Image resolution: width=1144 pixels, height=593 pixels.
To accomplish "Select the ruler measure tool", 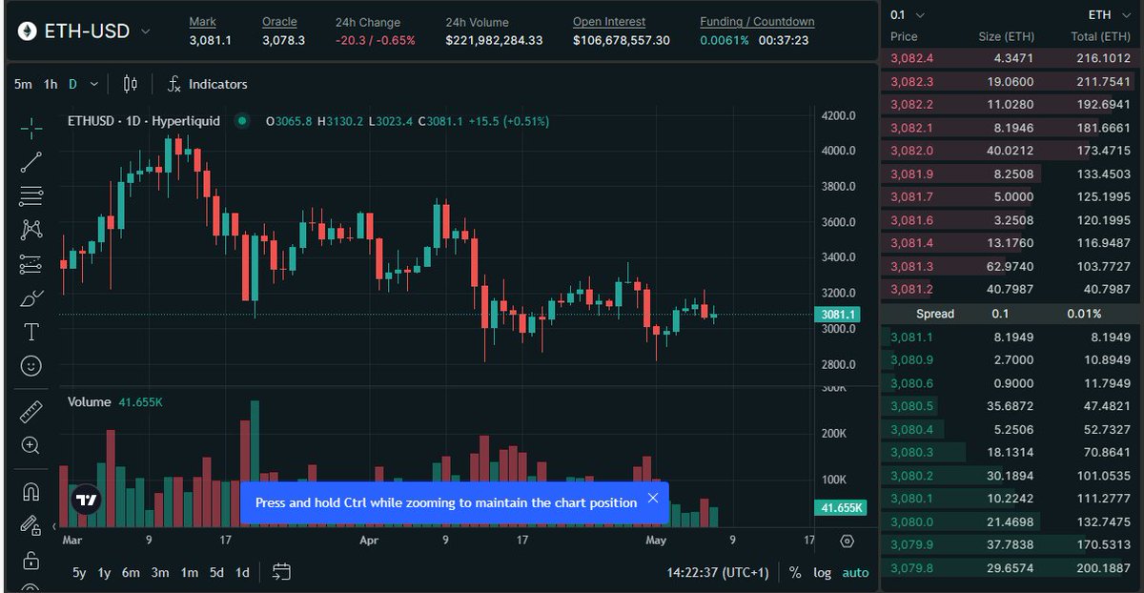I will [x=31, y=412].
